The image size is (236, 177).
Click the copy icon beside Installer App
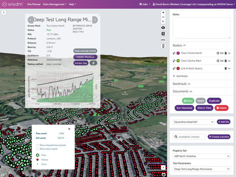point(94,63)
